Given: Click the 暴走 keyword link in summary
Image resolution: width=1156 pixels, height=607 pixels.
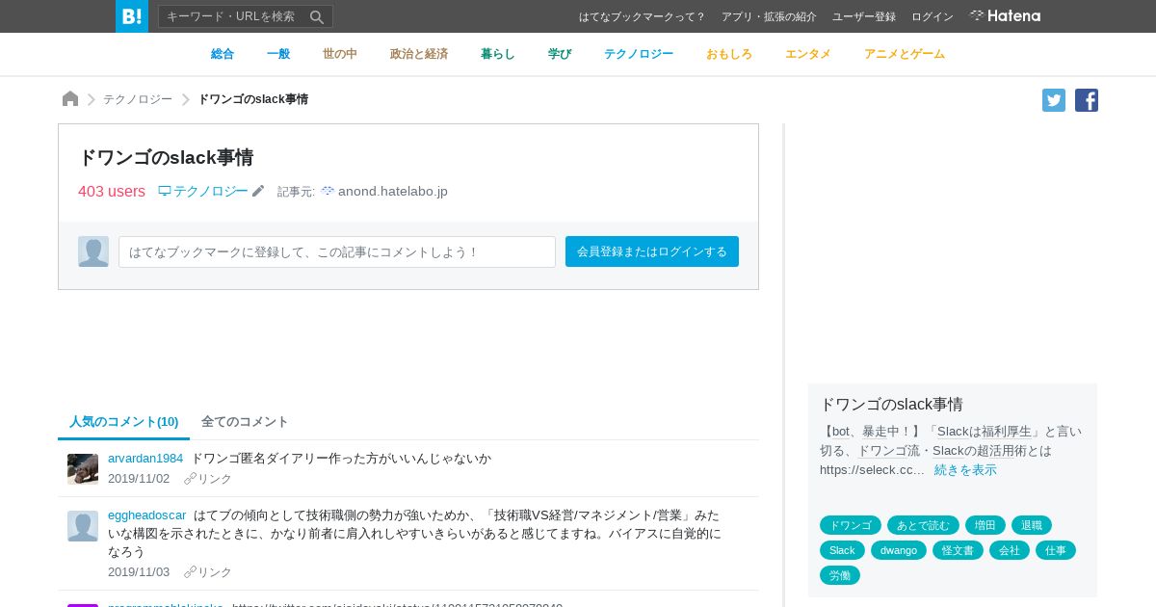Looking at the screenshot, I should click(x=875, y=432).
